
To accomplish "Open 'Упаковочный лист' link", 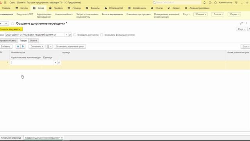I will pyautogui.click(x=64, y=14).
